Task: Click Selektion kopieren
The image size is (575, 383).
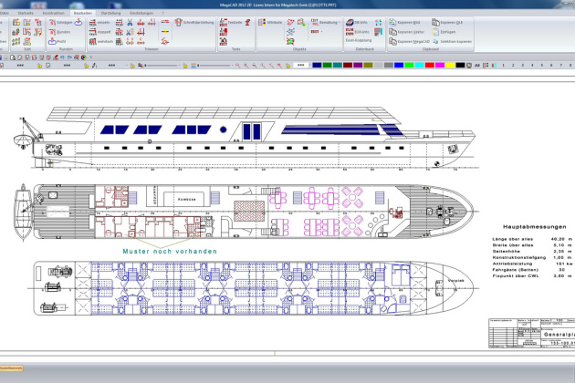Action: coord(453,41)
